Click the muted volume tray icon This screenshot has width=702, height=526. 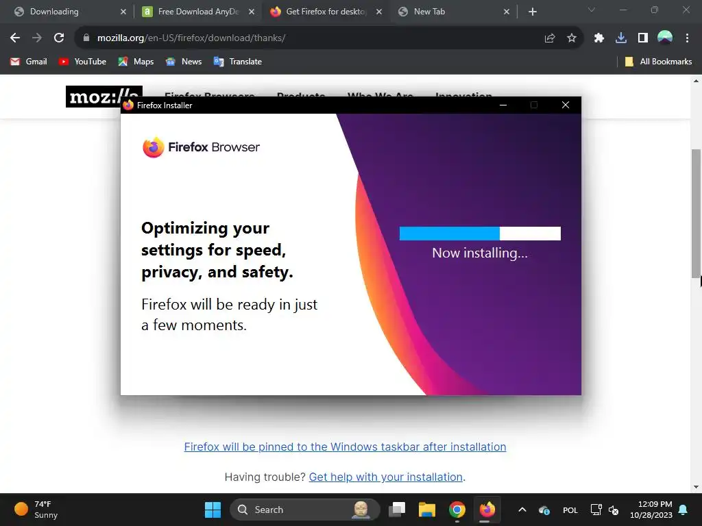pyautogui.click(x=614, y=510)
